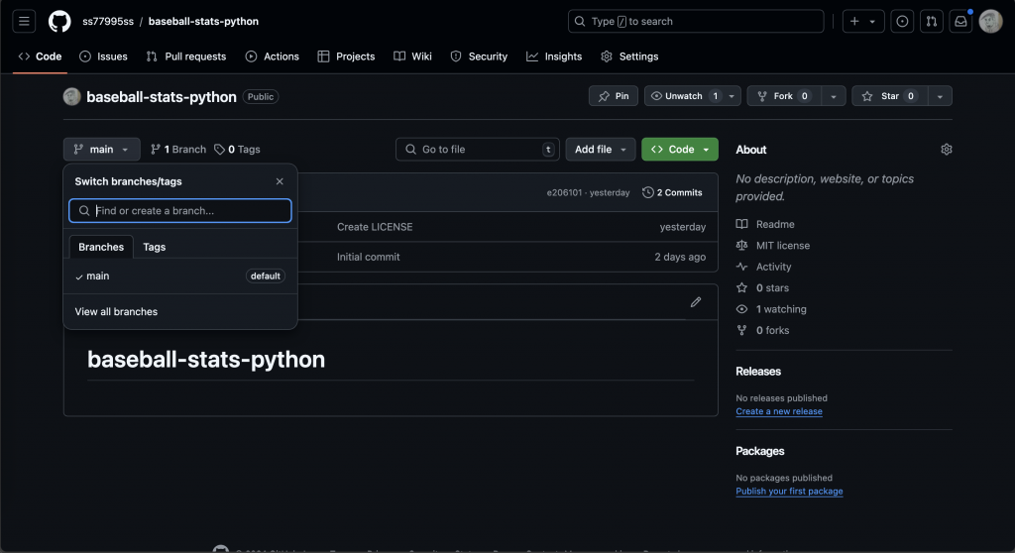The image size is (1015, 553).
Task: Open the Add file dropdown
Action: tap(600, 150)
